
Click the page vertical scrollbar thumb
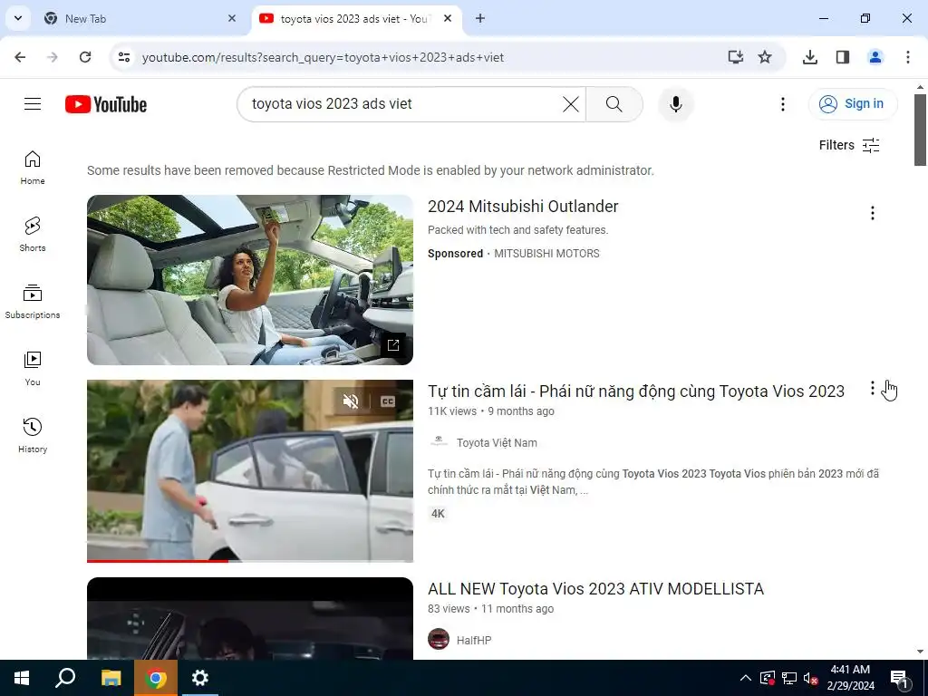pos(920,130)
